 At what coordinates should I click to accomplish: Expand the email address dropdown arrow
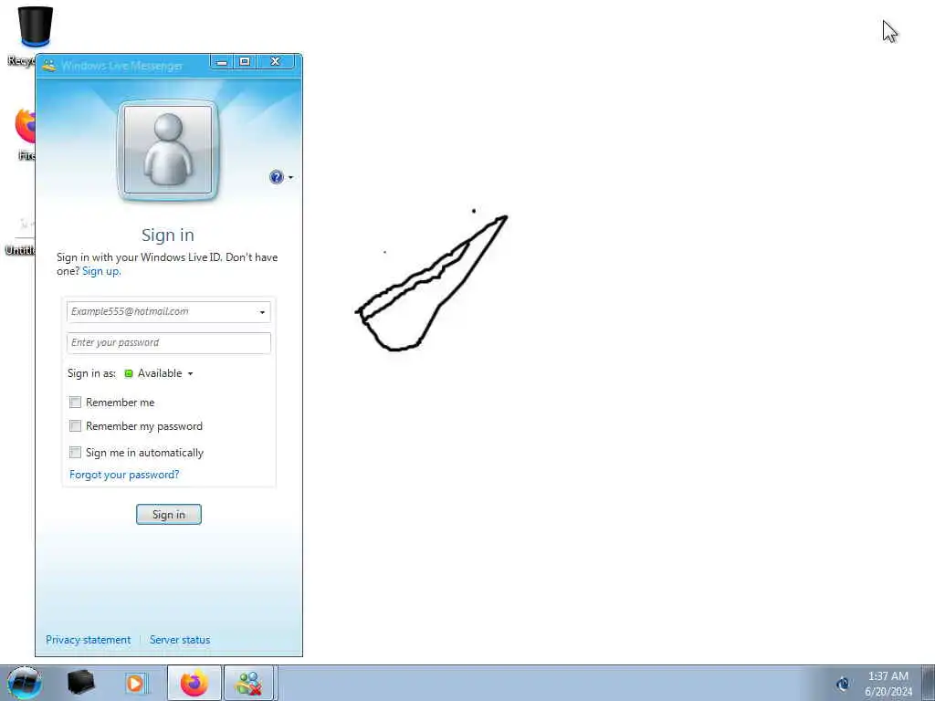coord(262,312)
